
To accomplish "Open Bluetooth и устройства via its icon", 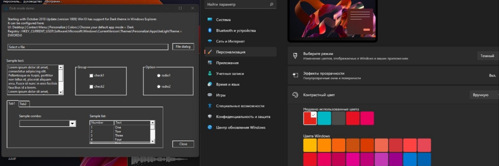I will tap(210, 30).
